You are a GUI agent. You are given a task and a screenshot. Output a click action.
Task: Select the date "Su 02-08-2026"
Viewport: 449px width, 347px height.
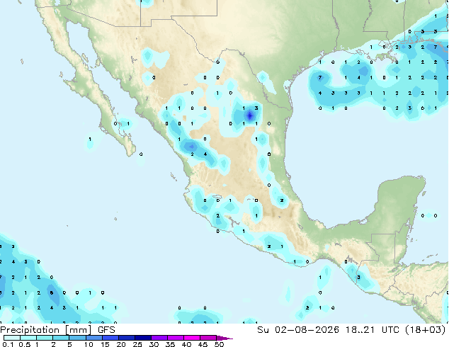(x=298, y=330)
